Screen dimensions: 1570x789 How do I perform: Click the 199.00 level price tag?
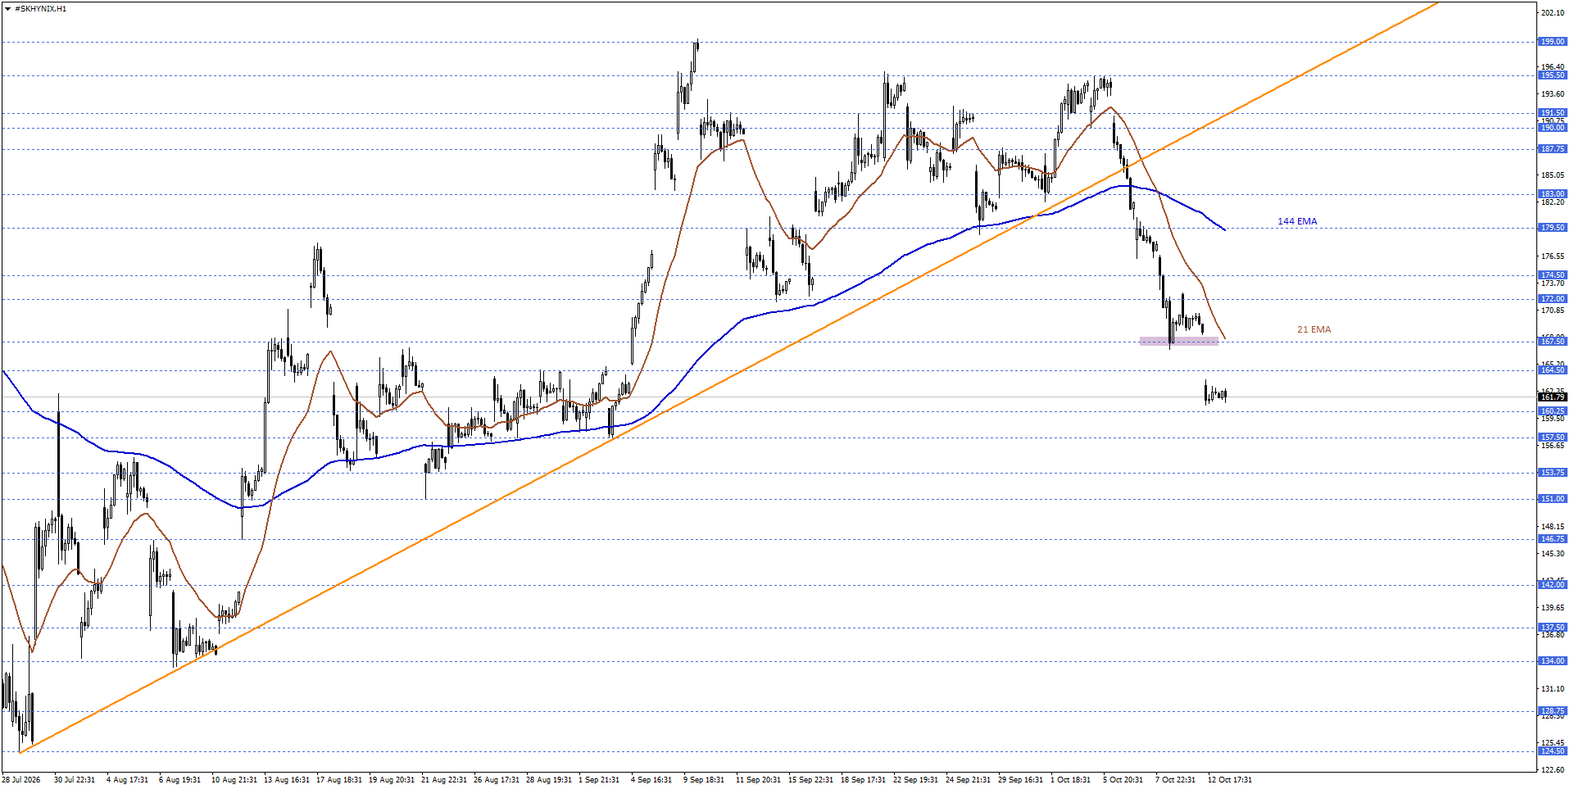1553,41
